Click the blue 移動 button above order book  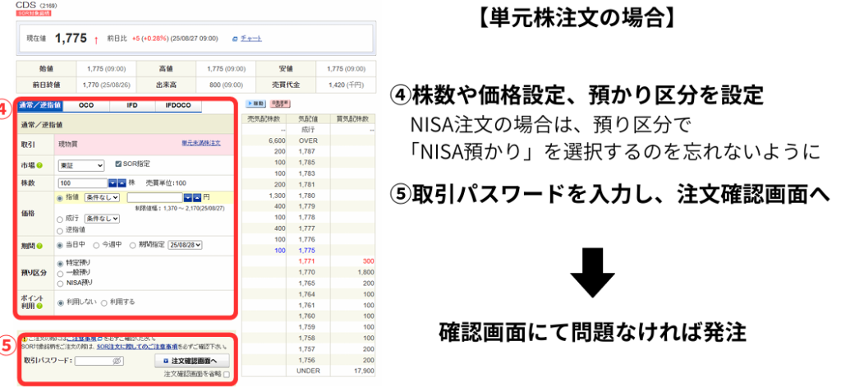pos(256,104)
